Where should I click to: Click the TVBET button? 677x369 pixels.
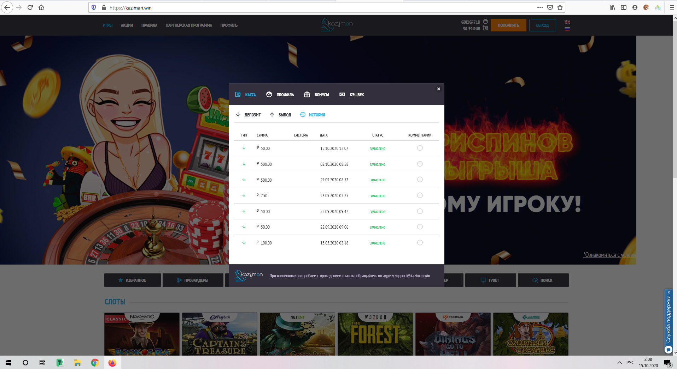[490, 280]
